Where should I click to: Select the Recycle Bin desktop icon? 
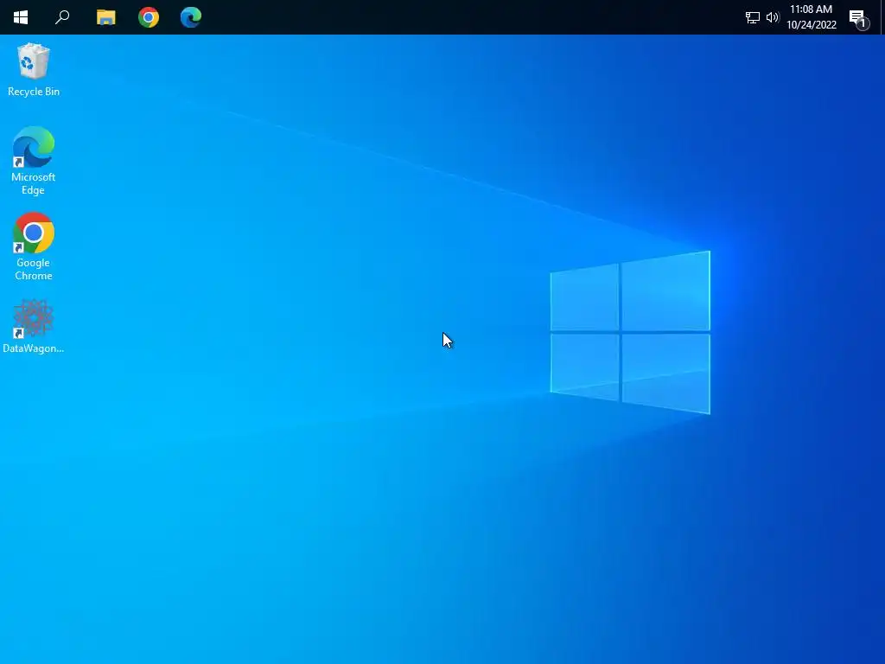tap(34, 69)
